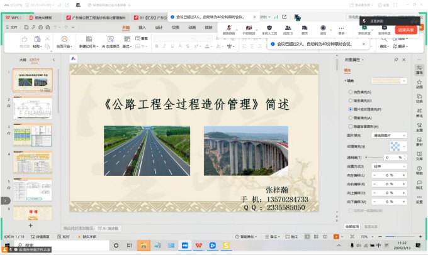The image size is (428, 255).
Task: Select slide 2 thumbnail in slide panel
Action: point(33,107)
